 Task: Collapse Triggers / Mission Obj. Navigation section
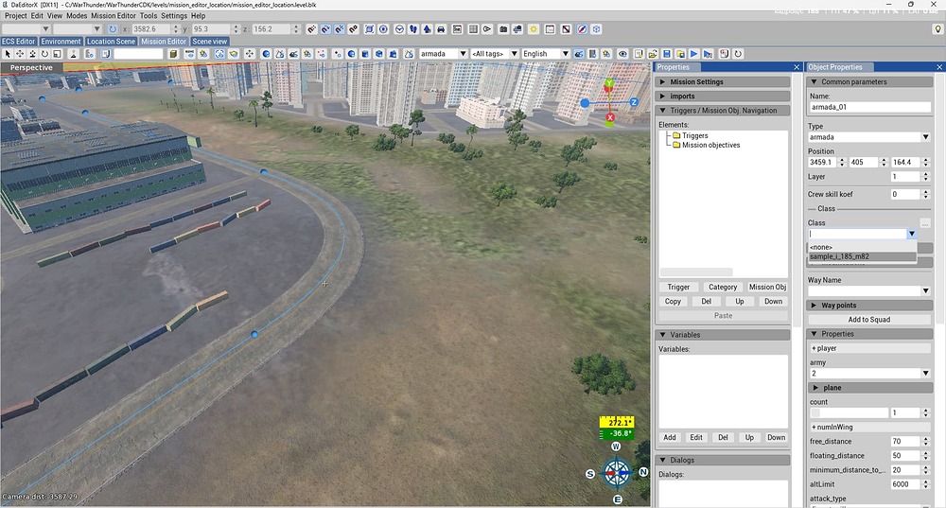(x=723, y=111)
